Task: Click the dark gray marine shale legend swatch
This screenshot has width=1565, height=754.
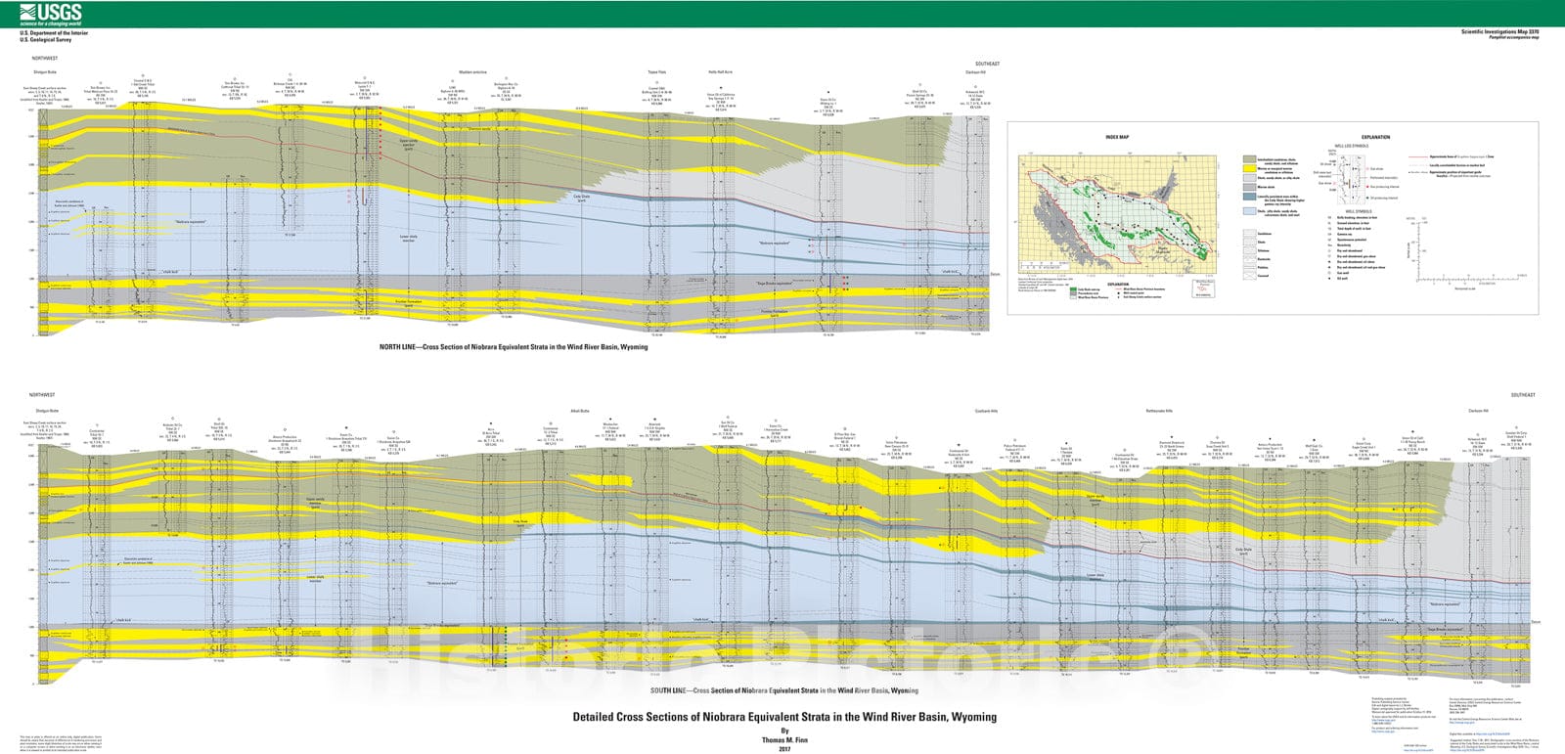Action: click(x=1249, y=187)
